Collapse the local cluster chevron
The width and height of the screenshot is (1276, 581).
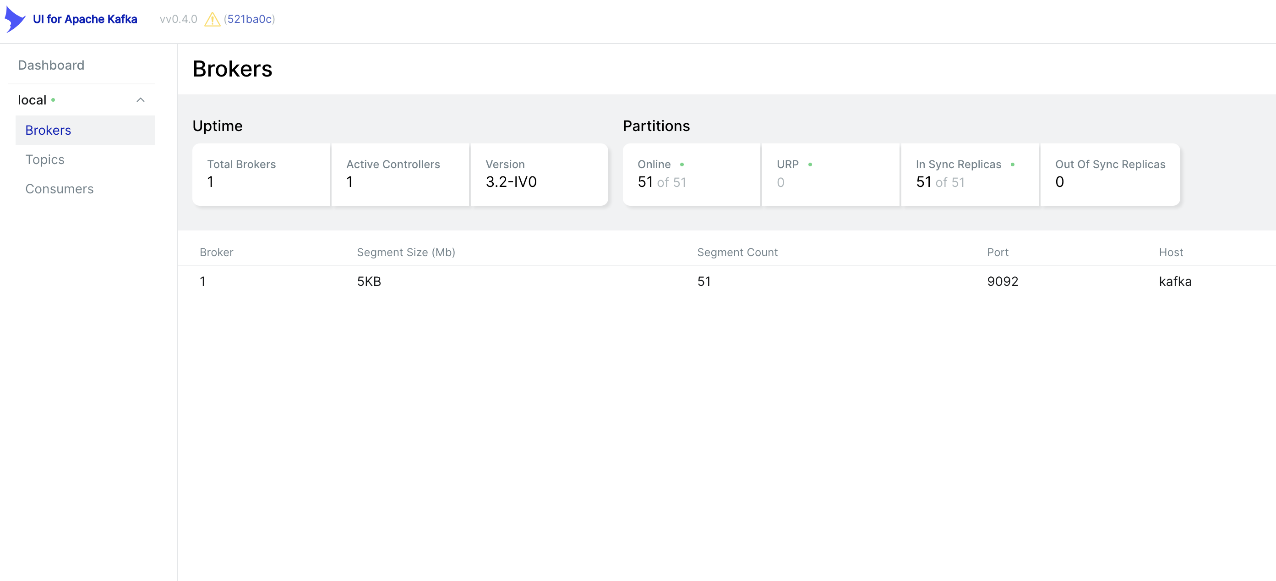click(141, 100)
